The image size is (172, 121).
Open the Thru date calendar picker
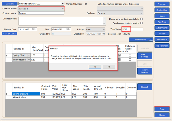pyautogui.click(x=68, y=29)
